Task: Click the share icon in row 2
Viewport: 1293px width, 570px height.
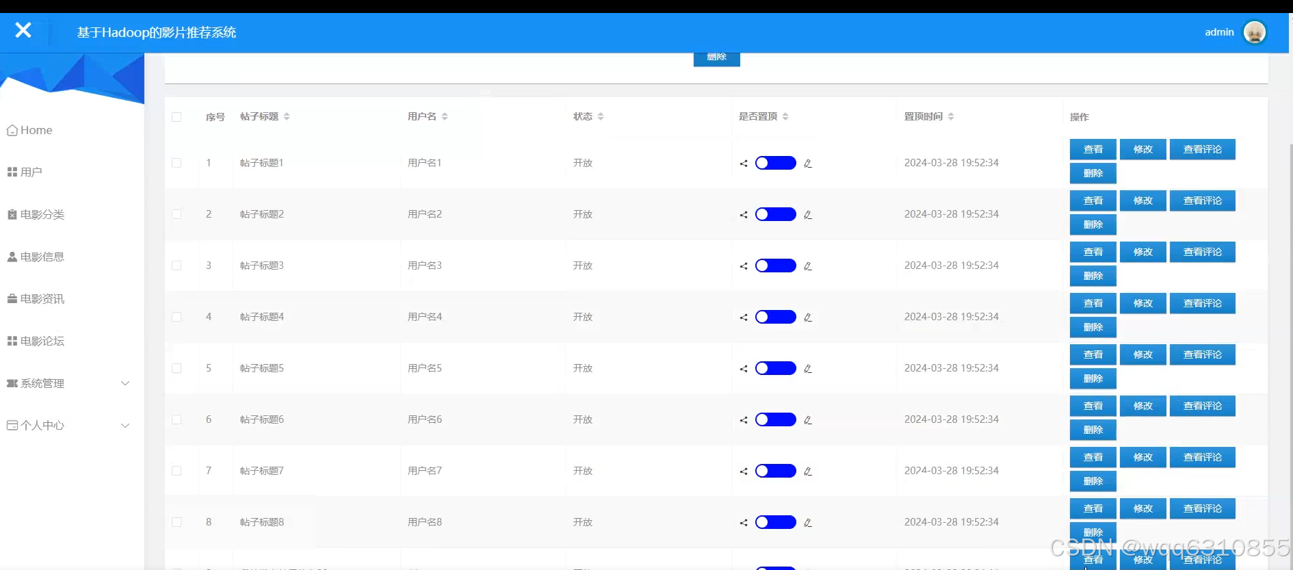Action: (x=744, y=215)
